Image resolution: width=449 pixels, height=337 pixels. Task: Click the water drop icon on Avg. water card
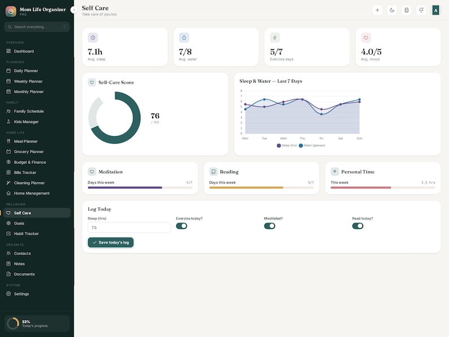[184, 37]
